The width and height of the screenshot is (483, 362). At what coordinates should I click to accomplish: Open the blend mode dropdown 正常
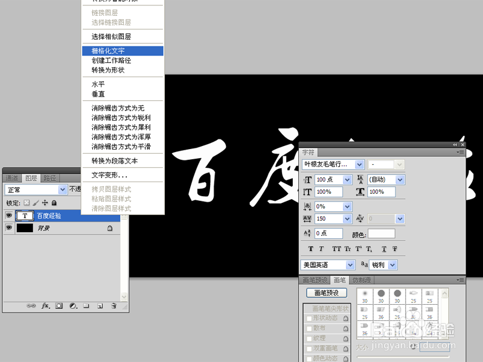click(x=63, y=189)
